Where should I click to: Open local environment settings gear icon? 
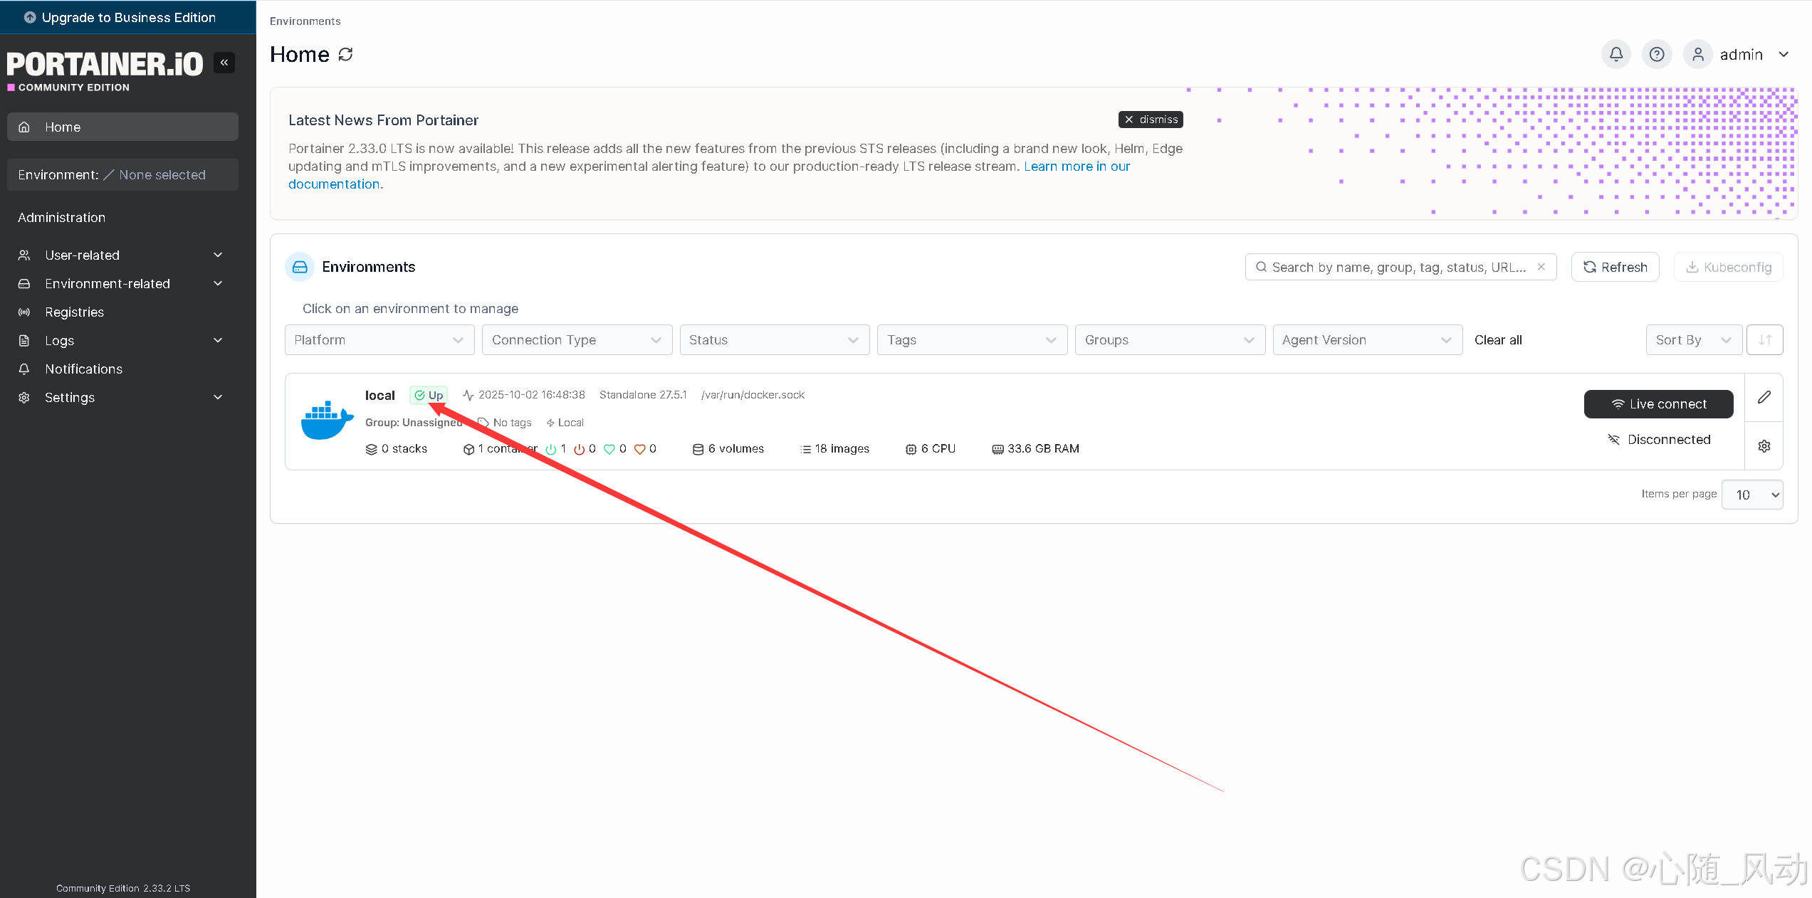1764,446
